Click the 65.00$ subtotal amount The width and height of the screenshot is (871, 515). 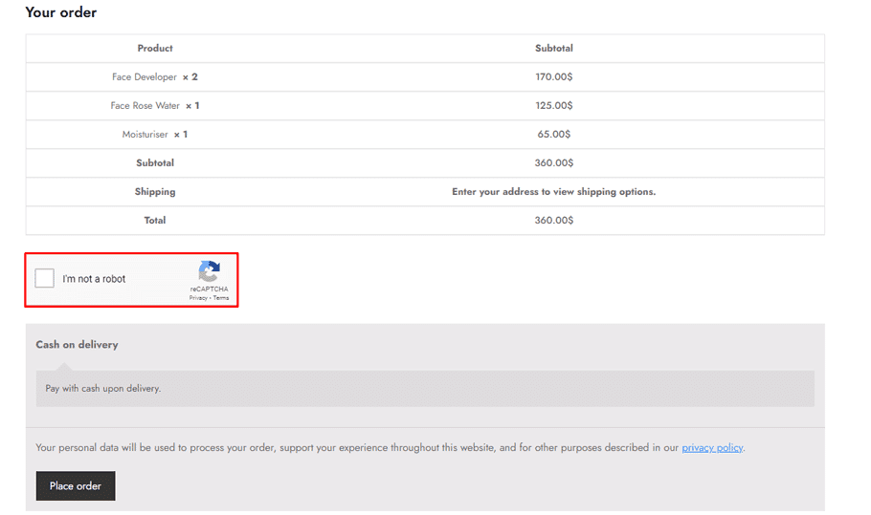point(553,134)
